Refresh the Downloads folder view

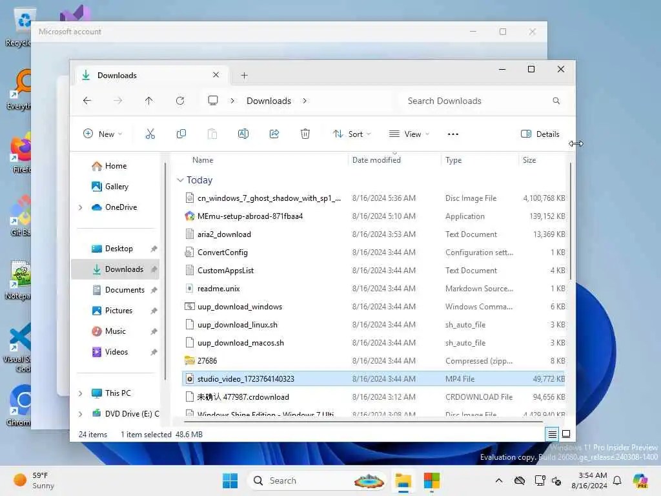pyautogui.click(x=180, y=101)
